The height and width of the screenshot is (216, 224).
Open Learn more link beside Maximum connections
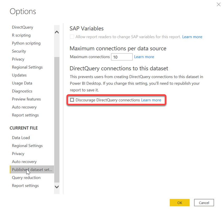(144, 57)
